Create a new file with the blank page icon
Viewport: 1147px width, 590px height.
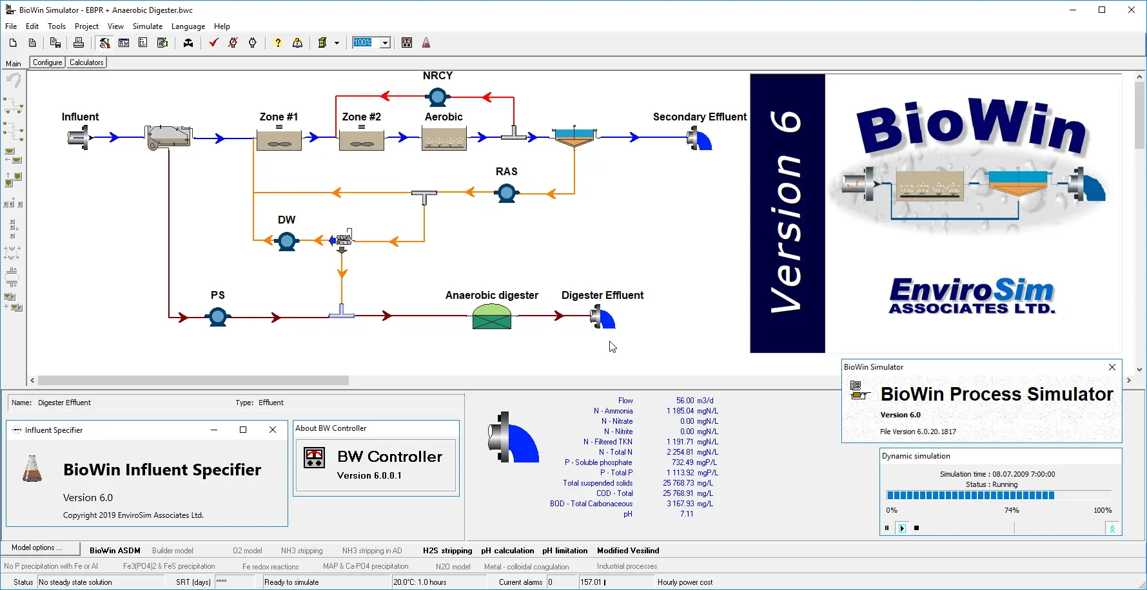[x=13, y=43]
